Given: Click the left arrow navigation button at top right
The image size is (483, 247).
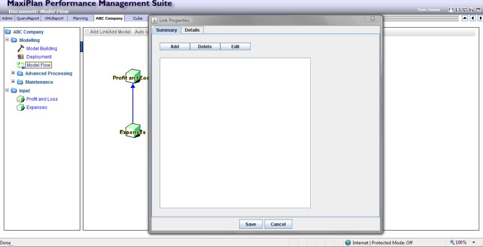Looking at the screenshot, I should coord(472,18).
